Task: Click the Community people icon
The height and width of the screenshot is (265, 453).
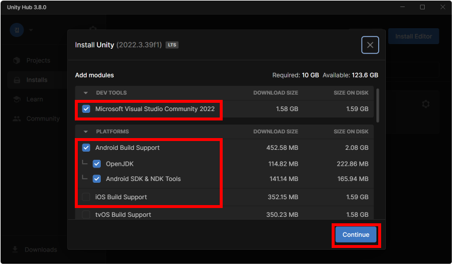Action: point(16,119)
